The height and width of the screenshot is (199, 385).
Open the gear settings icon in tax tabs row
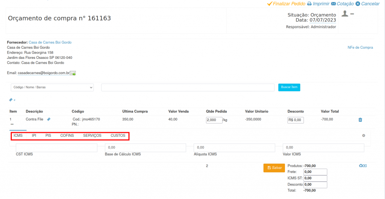click(364, 136)
